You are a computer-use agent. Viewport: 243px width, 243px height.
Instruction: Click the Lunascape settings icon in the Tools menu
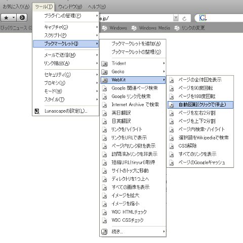(x=37, y=111)
